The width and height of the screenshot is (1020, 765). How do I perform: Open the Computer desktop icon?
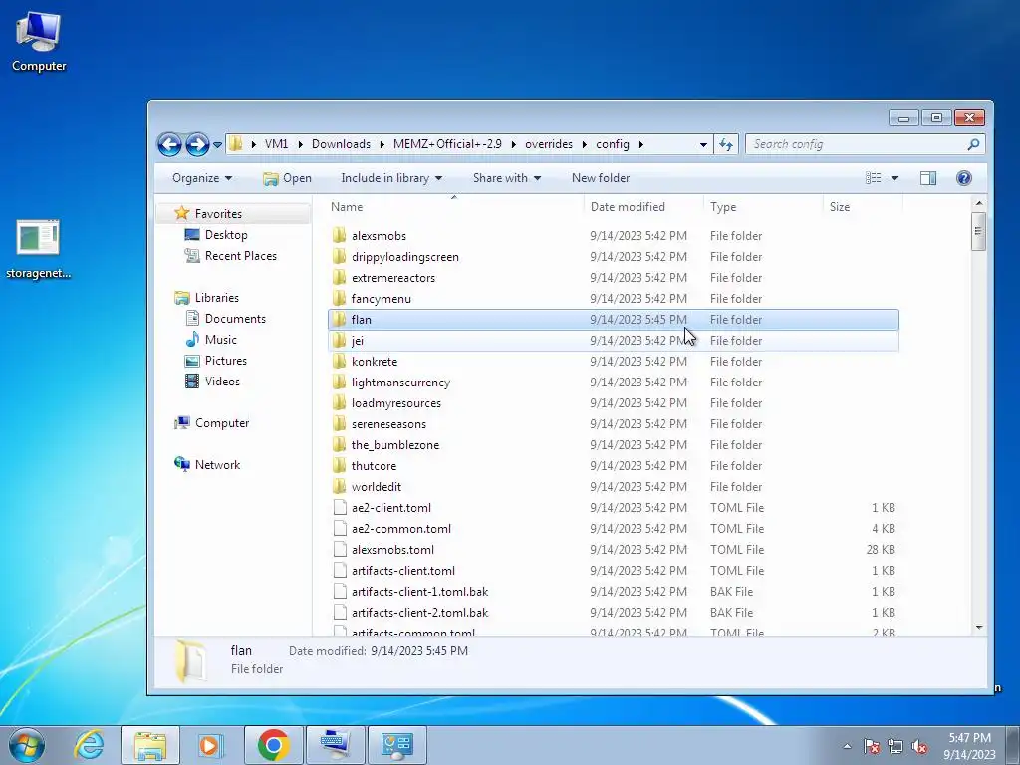click(39, 41)
